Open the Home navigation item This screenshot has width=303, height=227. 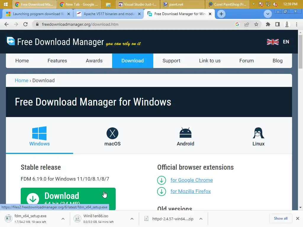[22, 61]
